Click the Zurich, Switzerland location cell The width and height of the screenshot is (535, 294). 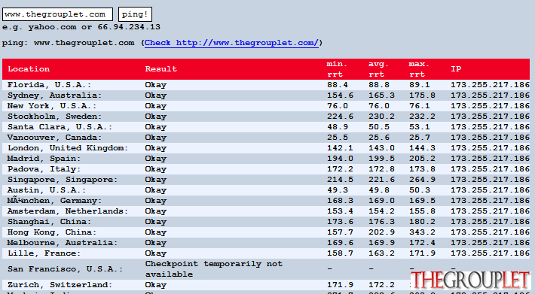click(60, 285)
